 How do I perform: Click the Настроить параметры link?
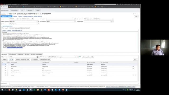28,16
